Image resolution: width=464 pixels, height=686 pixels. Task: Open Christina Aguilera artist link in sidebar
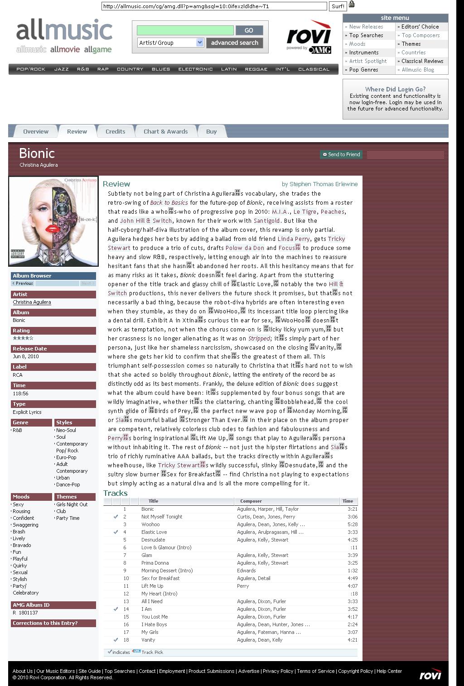(x=32, y=302)
